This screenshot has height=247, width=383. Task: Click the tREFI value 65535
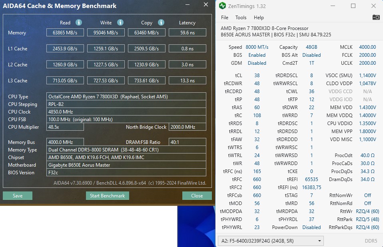311,179
